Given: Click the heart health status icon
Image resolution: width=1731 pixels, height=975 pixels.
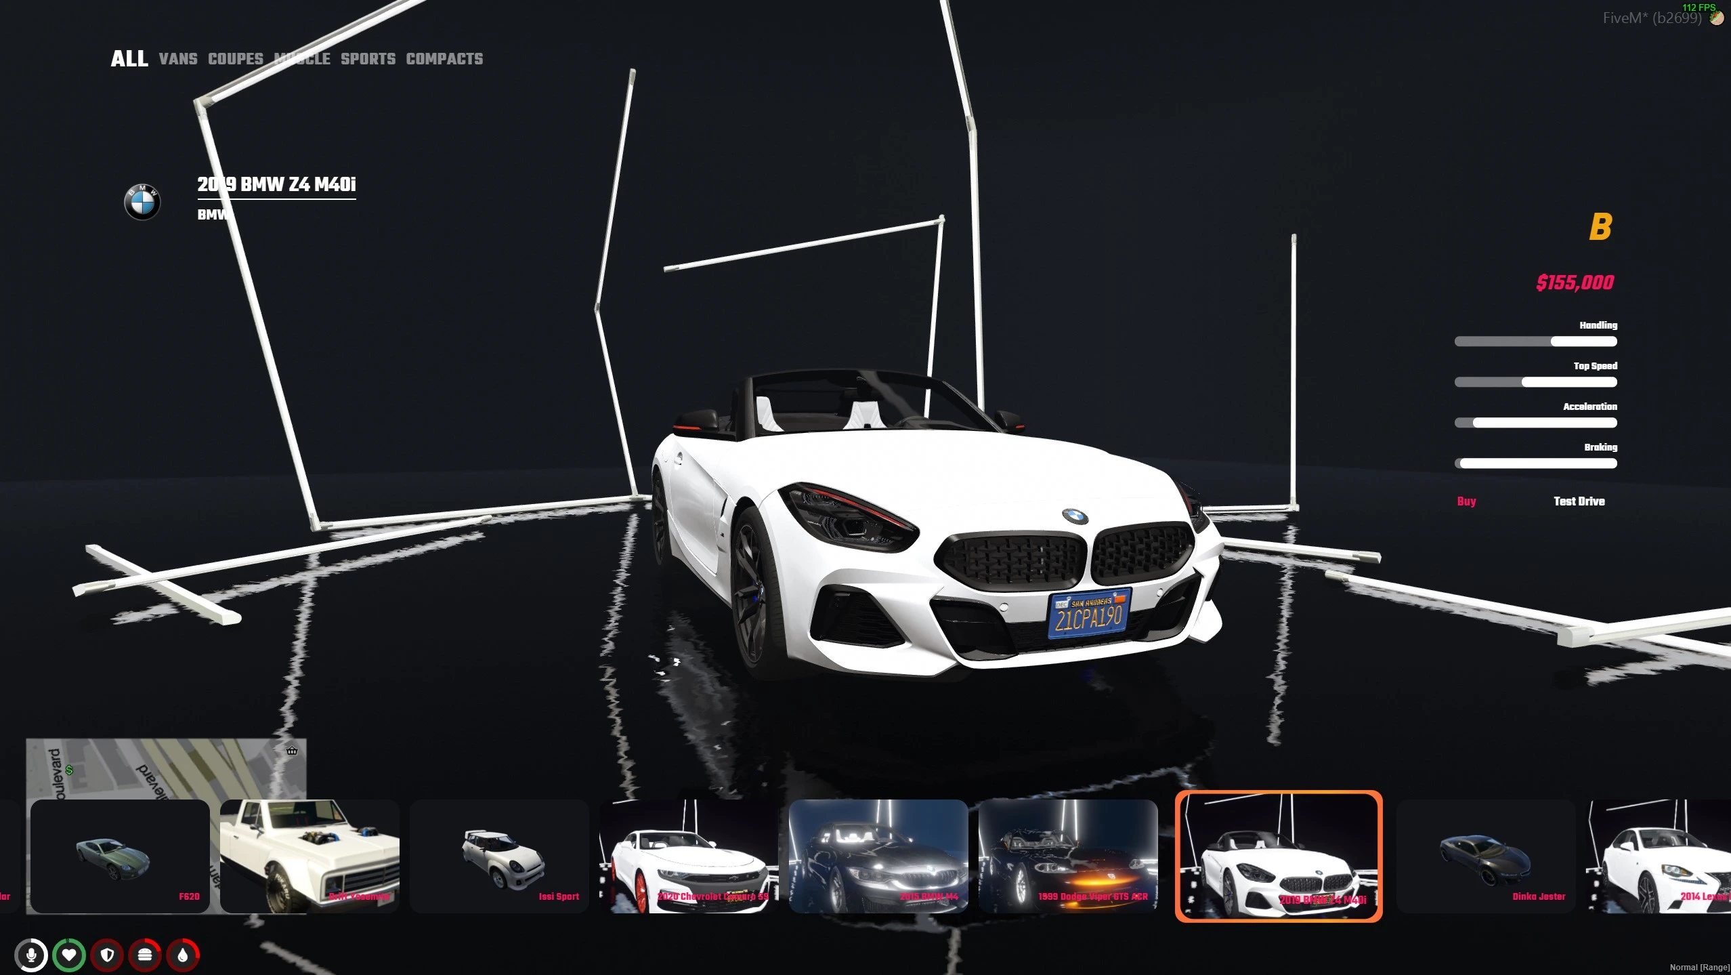Looking at the screenshot, I should [69, 955].
